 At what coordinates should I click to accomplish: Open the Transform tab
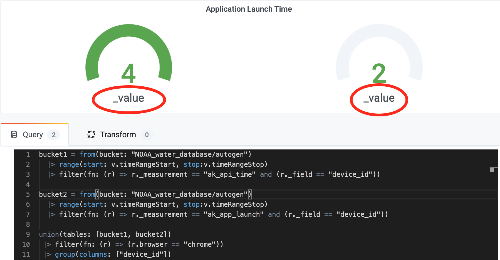coord(120,135)
